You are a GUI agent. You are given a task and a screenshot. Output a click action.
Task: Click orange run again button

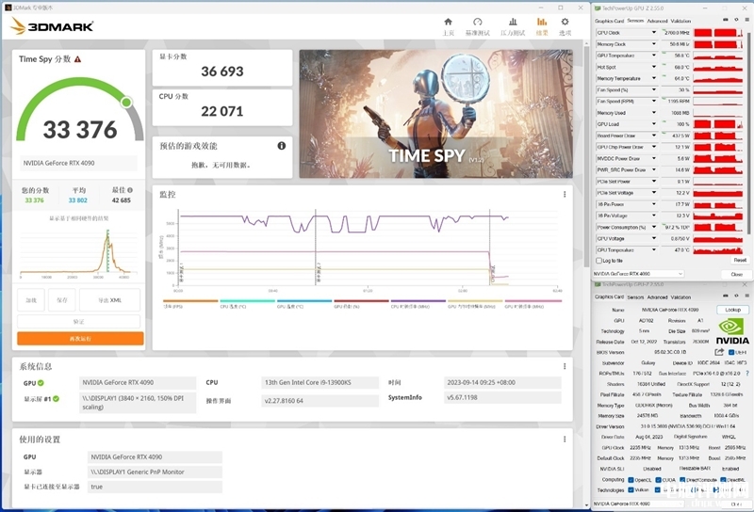click(80, 339)
